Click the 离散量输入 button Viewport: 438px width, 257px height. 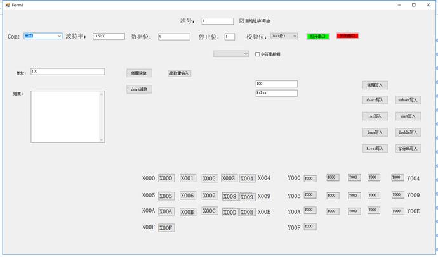(x=179, y=73)
